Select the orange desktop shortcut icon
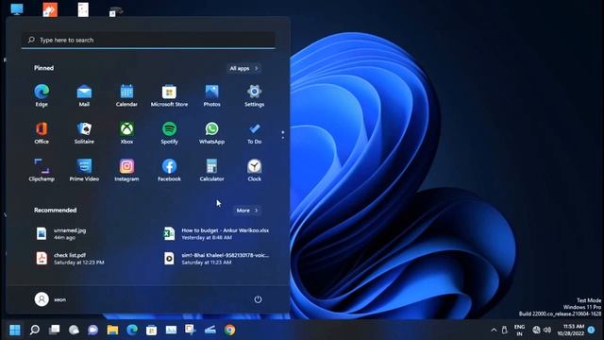604x340 pixels. pos(50,9)
